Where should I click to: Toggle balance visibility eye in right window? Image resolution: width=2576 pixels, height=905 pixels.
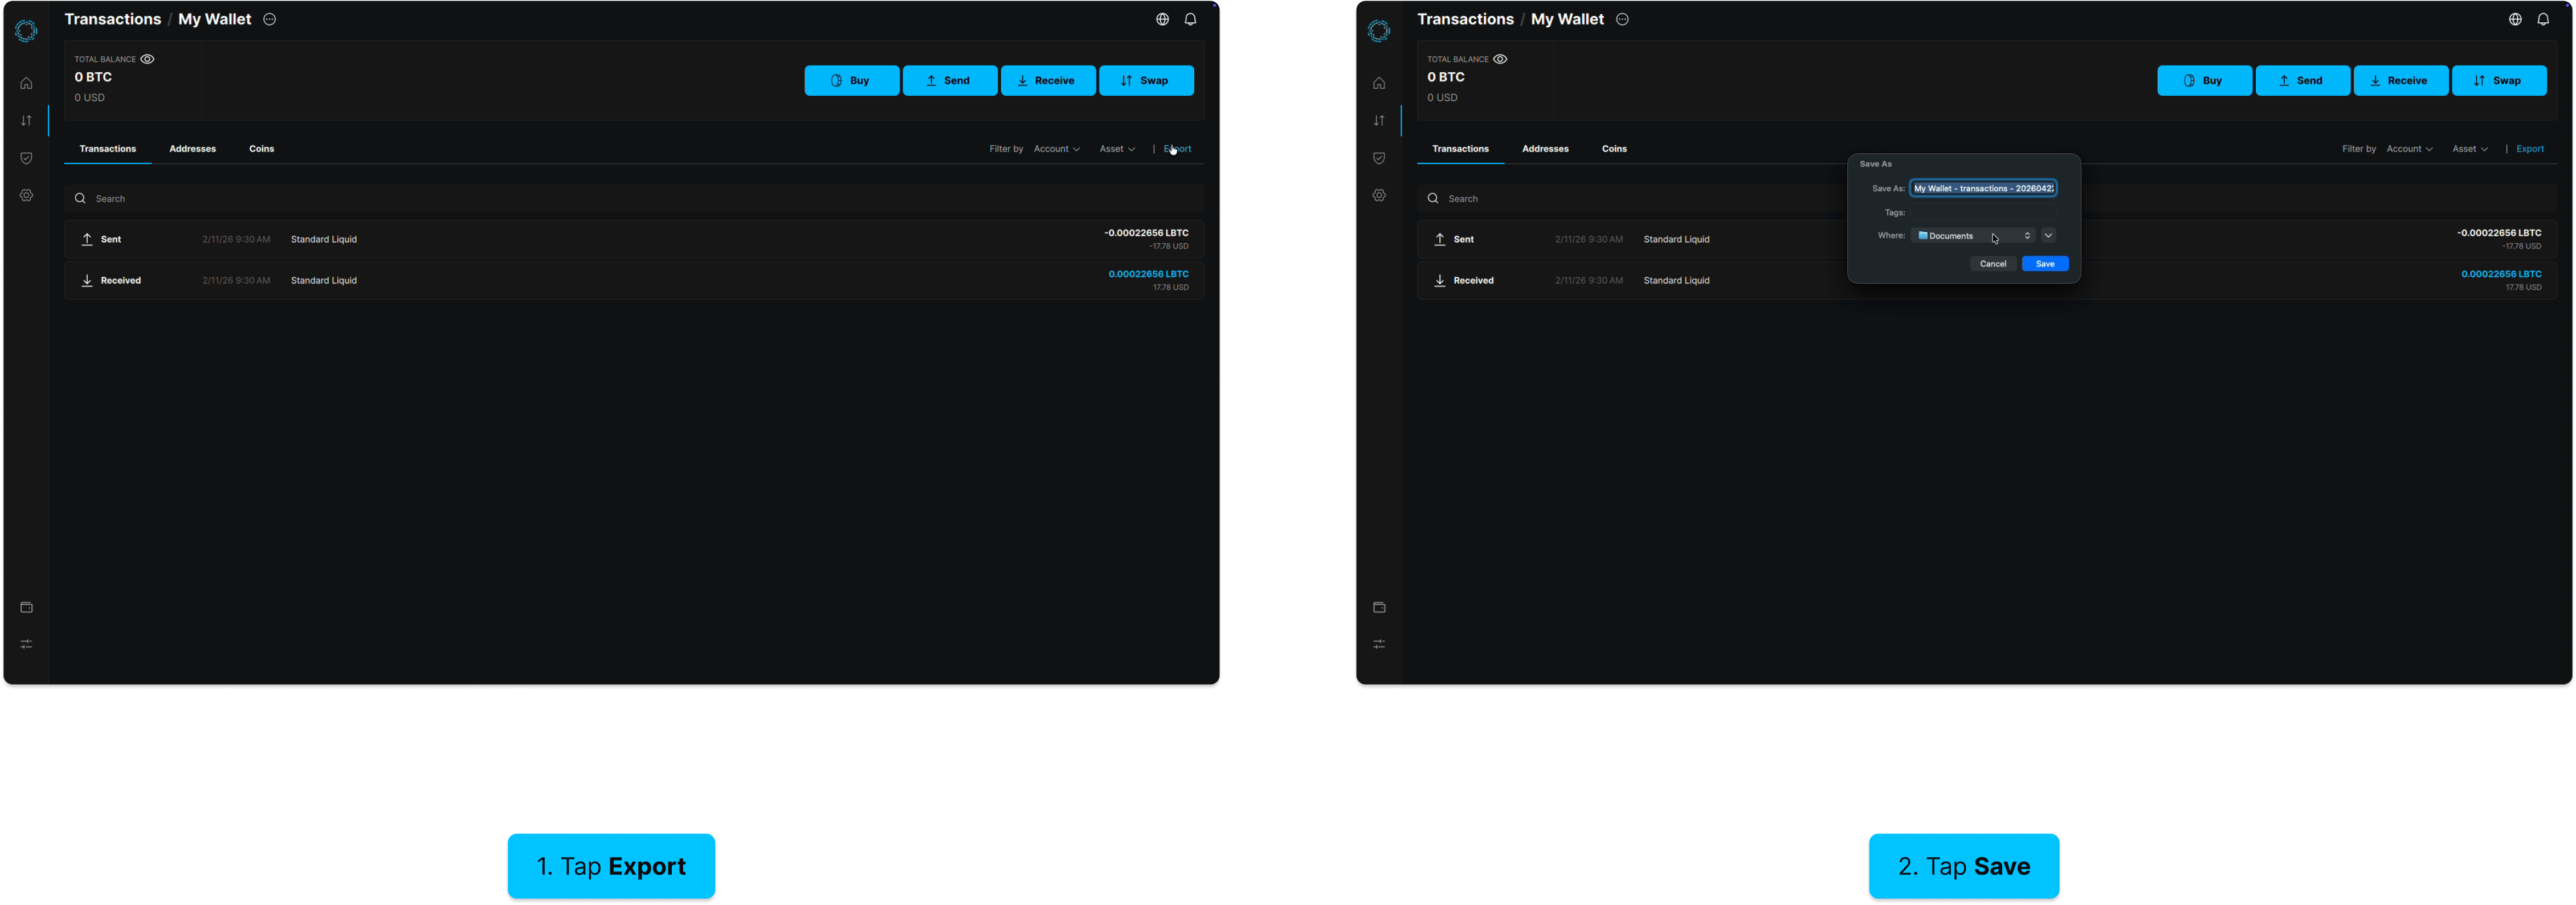pos(1500,59)
